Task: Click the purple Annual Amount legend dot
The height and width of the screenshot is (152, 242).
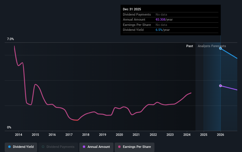Action: pos(84,147)
